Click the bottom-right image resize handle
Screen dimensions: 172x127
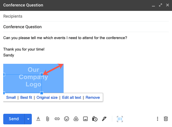[x=42, y=93]
